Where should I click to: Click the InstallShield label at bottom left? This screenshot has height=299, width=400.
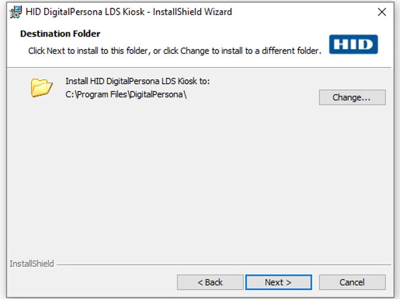[32, 264]
